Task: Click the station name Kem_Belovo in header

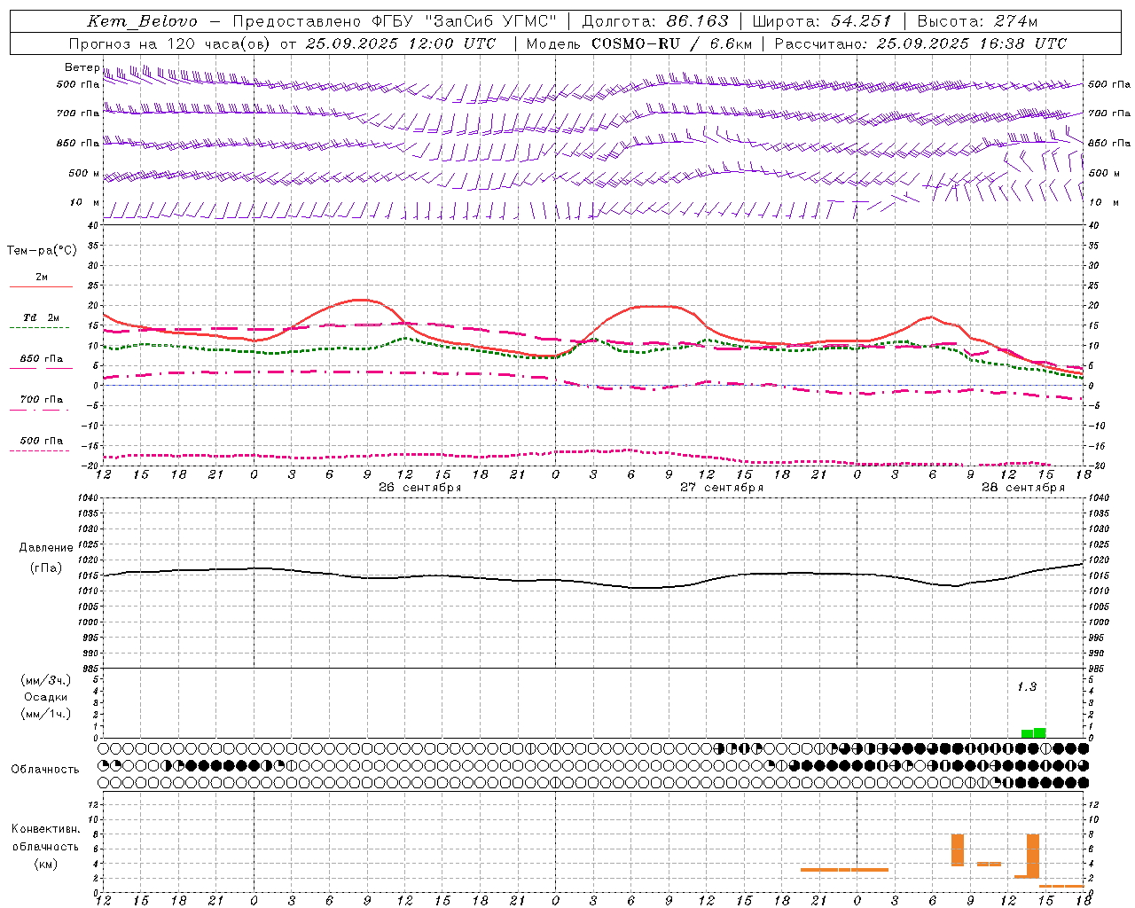Action: click(142, 21)
